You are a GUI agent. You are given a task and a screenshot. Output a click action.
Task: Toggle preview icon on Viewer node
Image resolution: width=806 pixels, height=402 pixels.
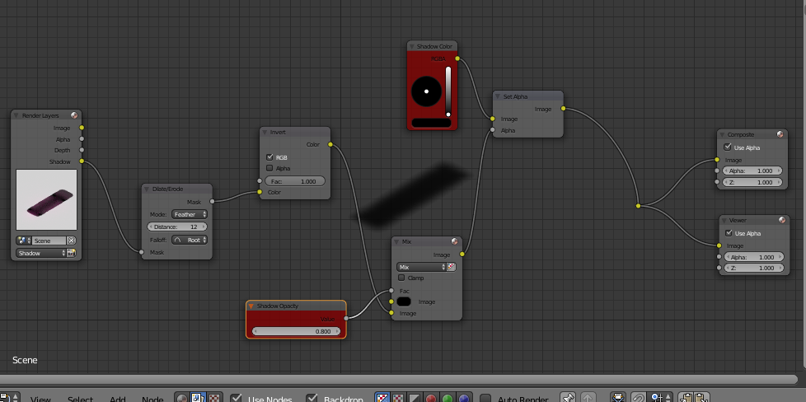pyautogui.click(x=782, y=220)
